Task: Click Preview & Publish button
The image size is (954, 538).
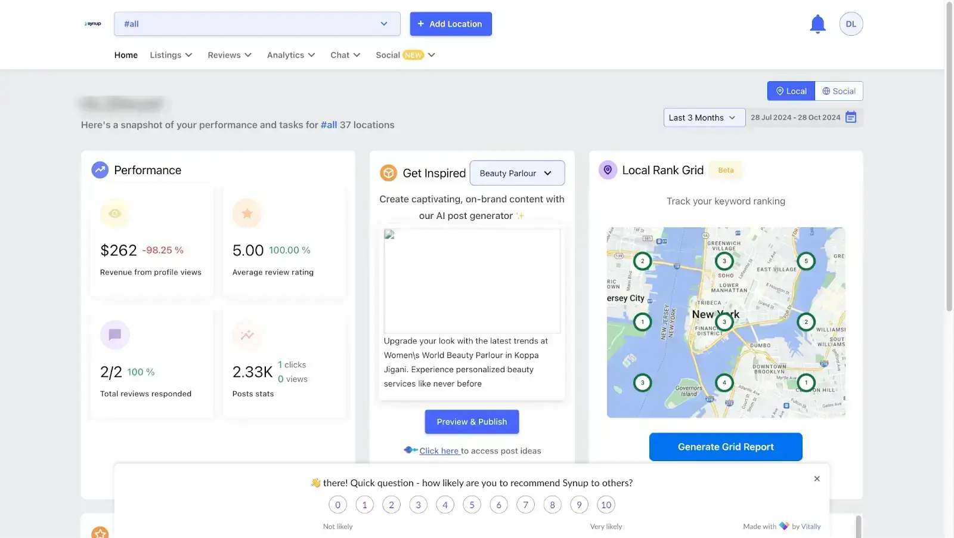Action: coord(472,422)
